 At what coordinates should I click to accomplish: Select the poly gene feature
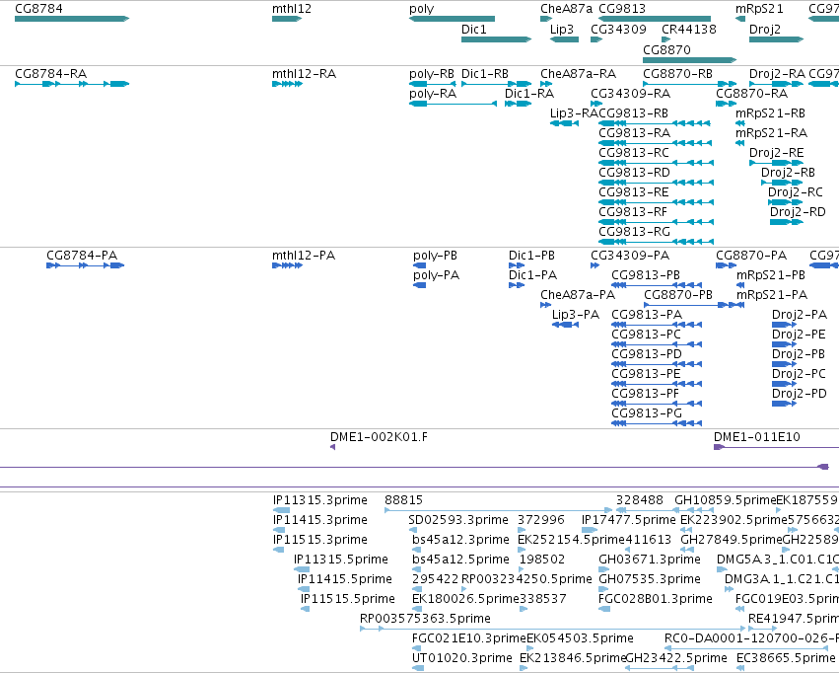coord(452,19)
